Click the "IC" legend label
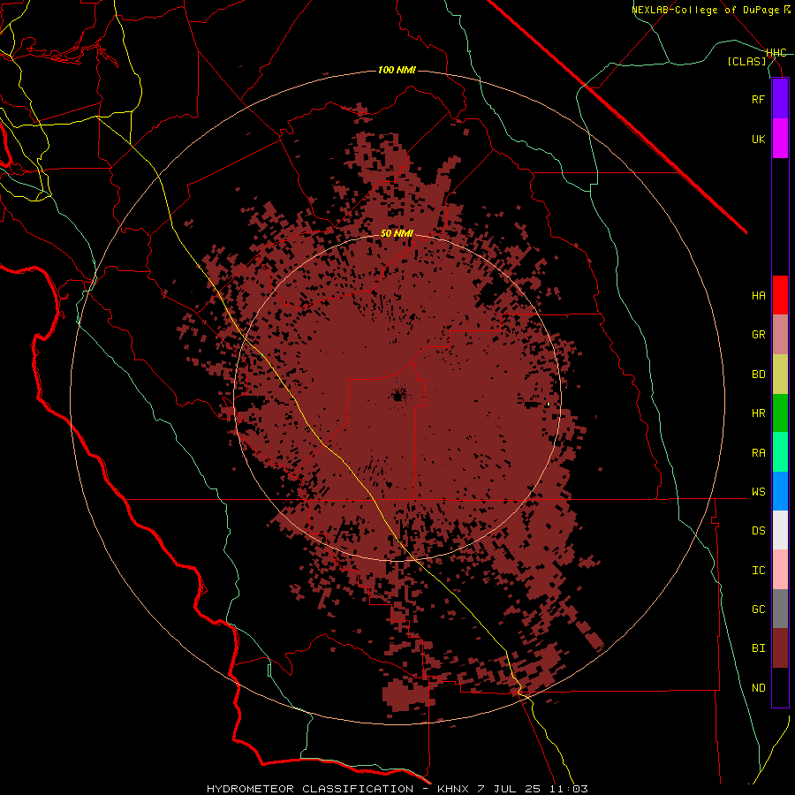The image size is (795, 795). click(758, 571)
